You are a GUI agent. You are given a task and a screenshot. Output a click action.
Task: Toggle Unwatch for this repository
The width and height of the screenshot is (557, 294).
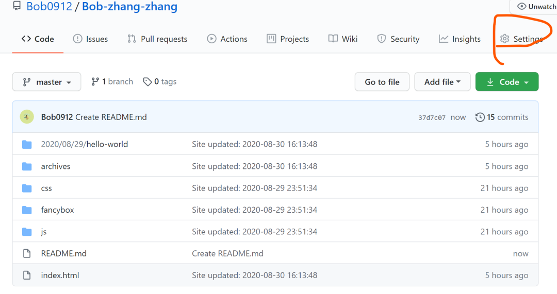click(536, 7)
